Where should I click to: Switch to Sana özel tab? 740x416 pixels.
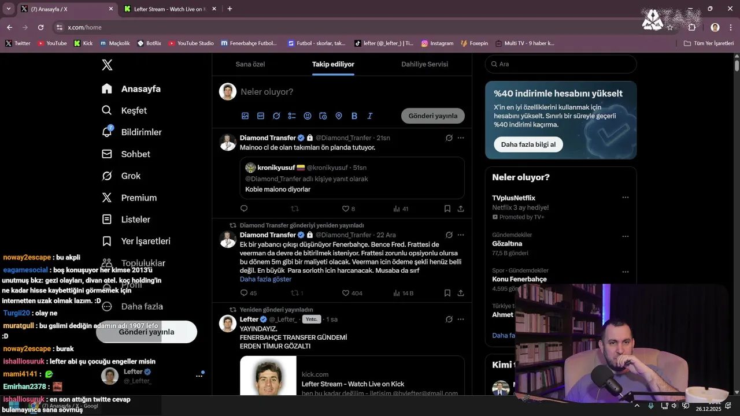(x=250, y=64)
